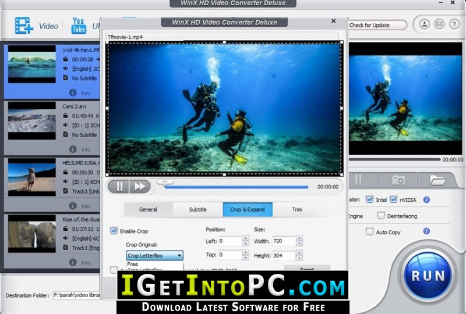This screenshot has width=466, height=314.
Task: Open the Trim tab
Action: (x=297, y=209)
